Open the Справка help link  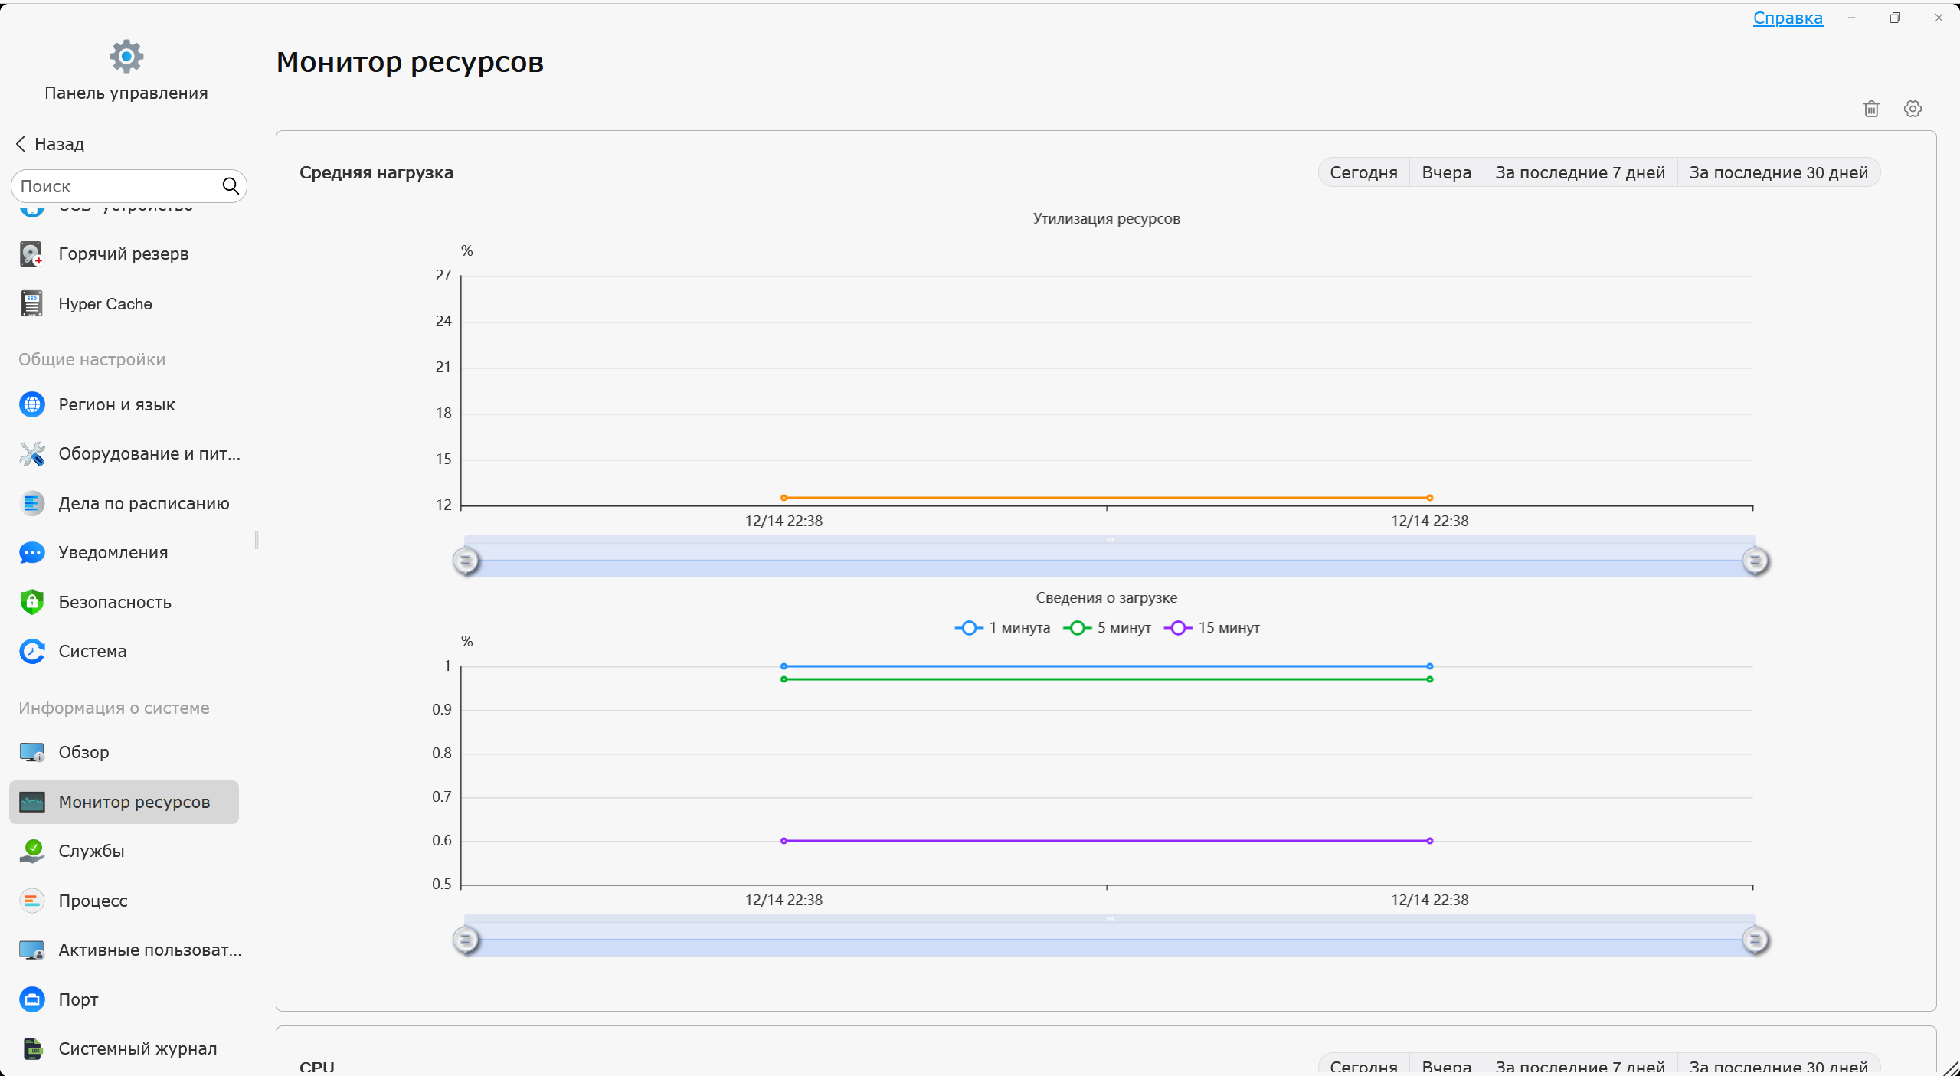coord(1787,18)
